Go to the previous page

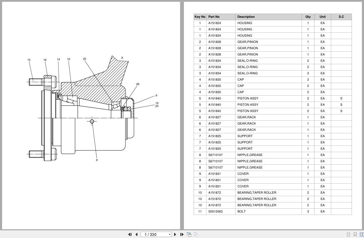137,235
